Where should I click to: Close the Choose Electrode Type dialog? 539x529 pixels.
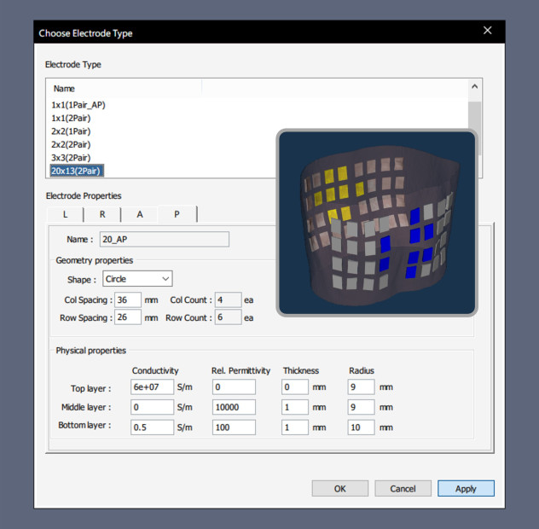click(488, 31)
